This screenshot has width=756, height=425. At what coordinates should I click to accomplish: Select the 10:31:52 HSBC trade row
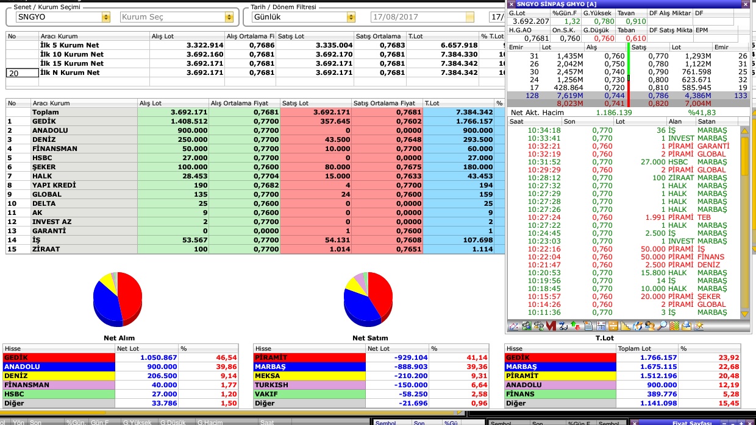(x=624, y=162)
